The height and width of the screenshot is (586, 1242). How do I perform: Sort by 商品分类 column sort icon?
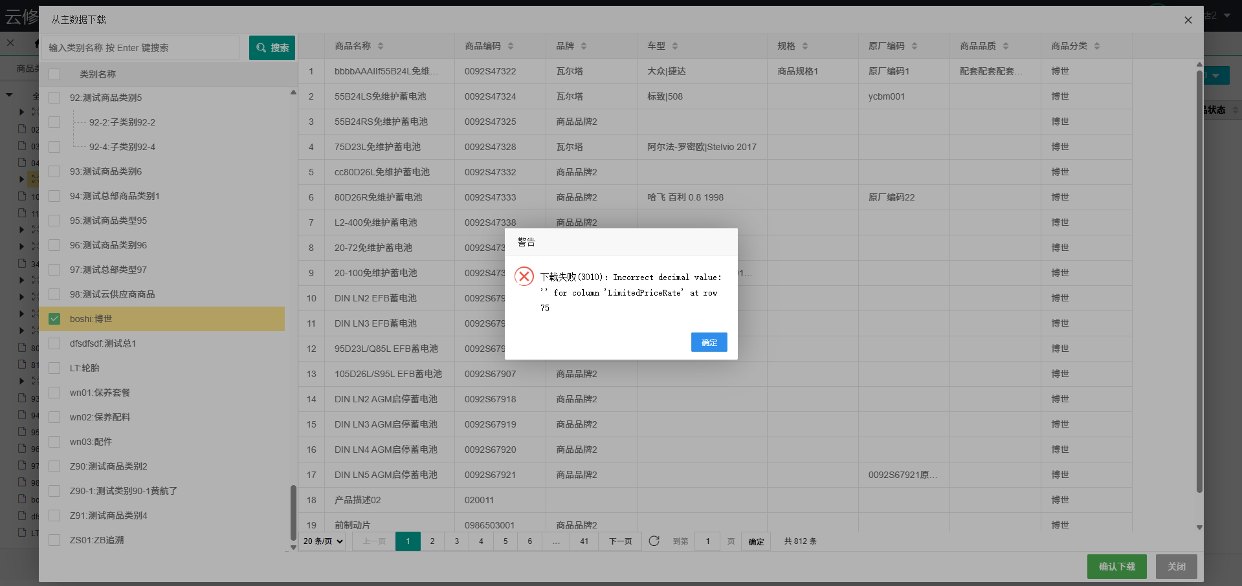1097,46
